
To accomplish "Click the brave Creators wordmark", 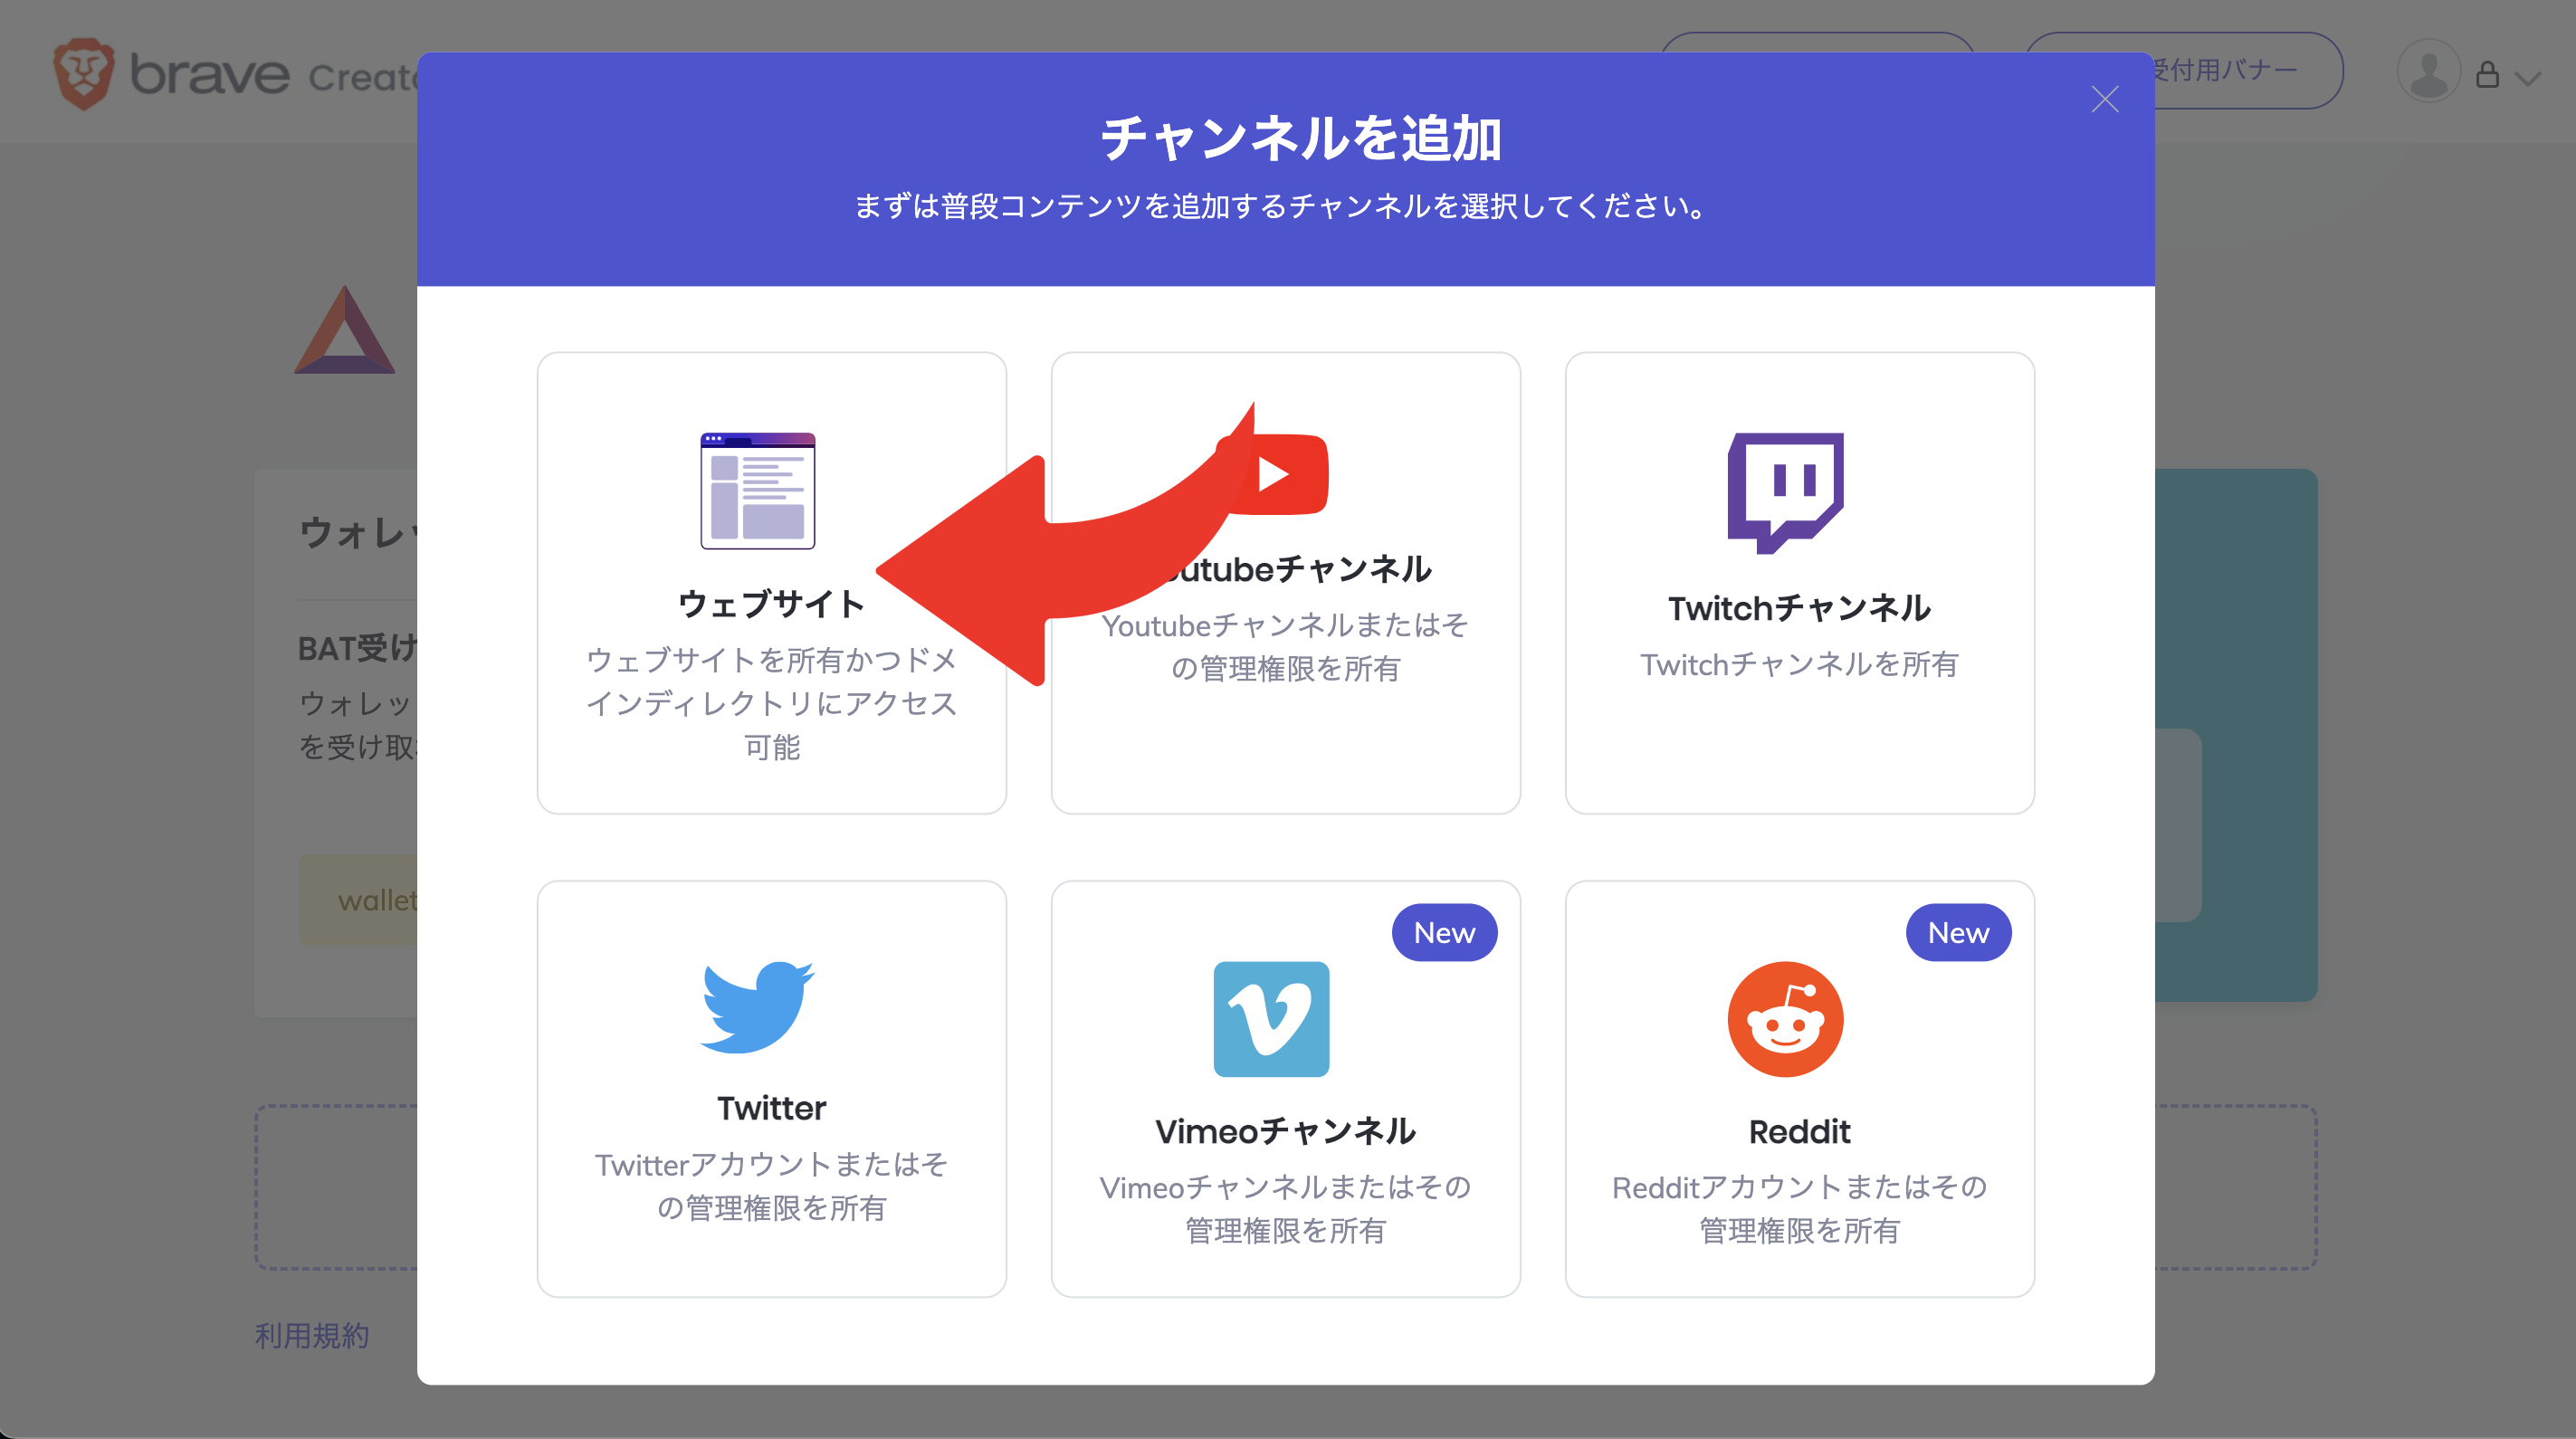I will tap(272, 75).
